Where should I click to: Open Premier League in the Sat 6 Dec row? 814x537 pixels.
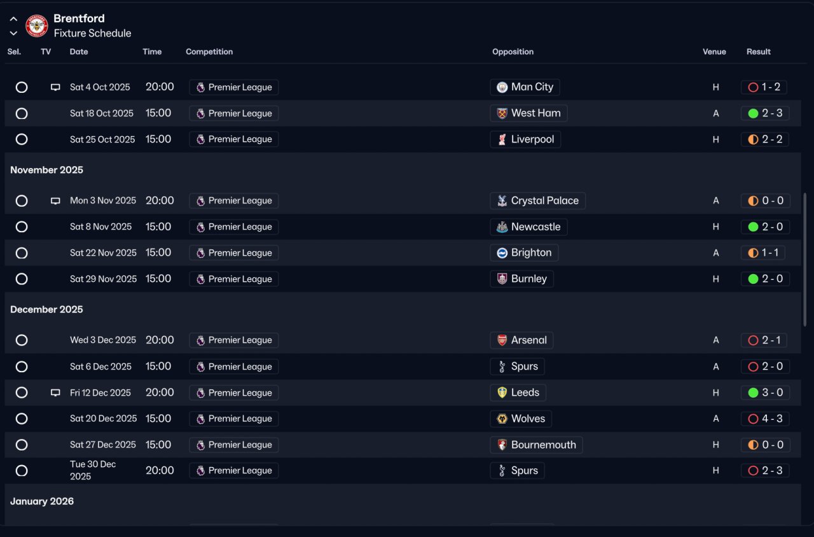(234, 366)
